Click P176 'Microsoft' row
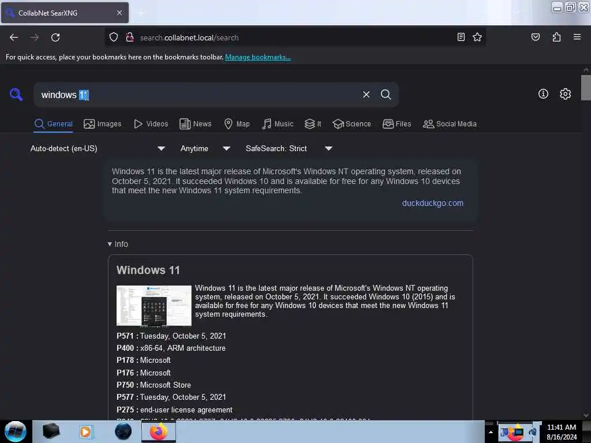 coord(144,373)
